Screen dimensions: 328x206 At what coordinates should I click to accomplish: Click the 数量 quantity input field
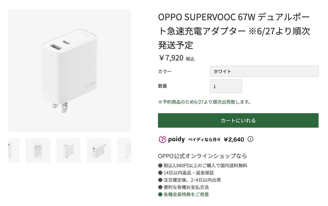tap(226, 86)
